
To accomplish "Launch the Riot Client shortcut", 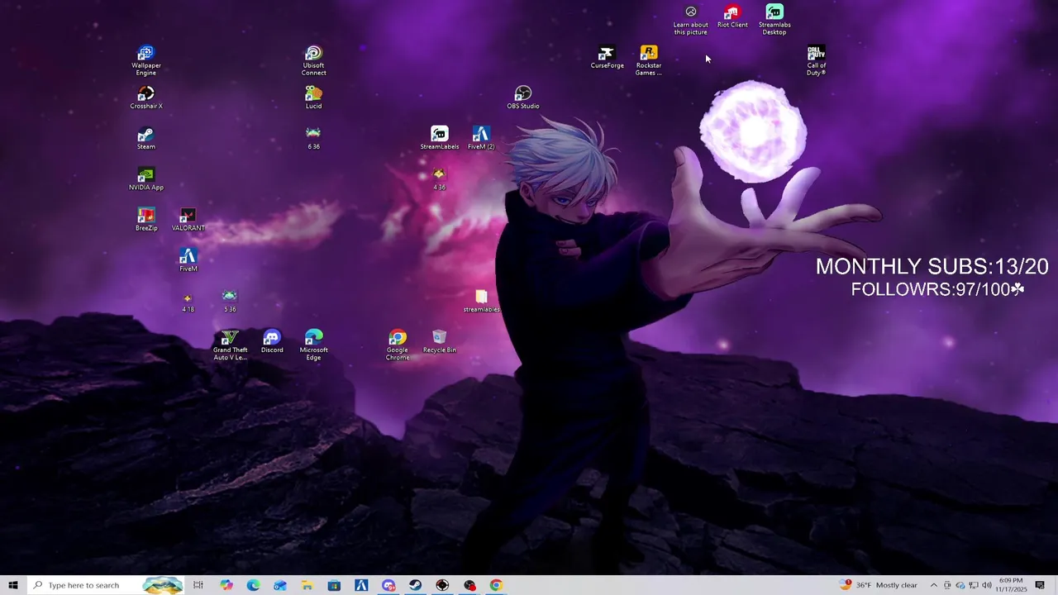I will click(732, 17).
